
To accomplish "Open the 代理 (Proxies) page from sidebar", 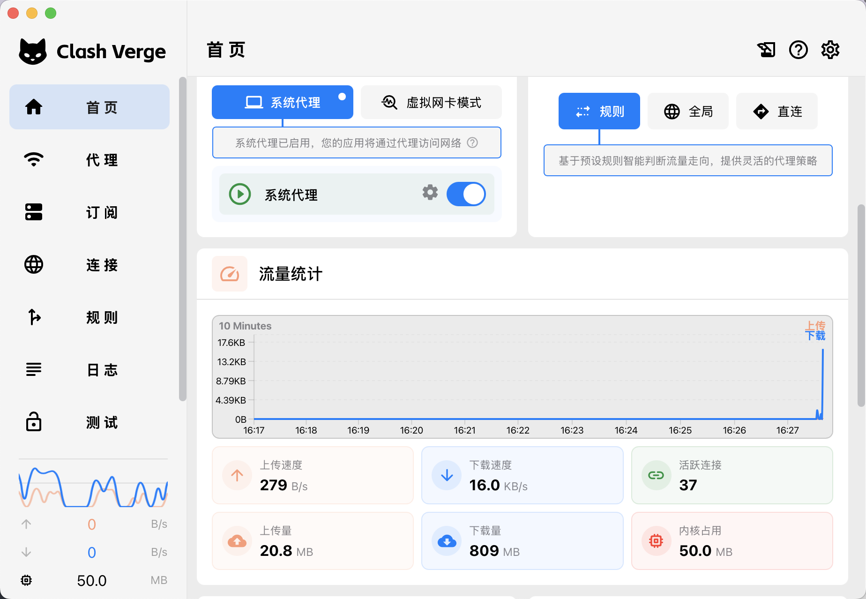I will coord(89,159).
